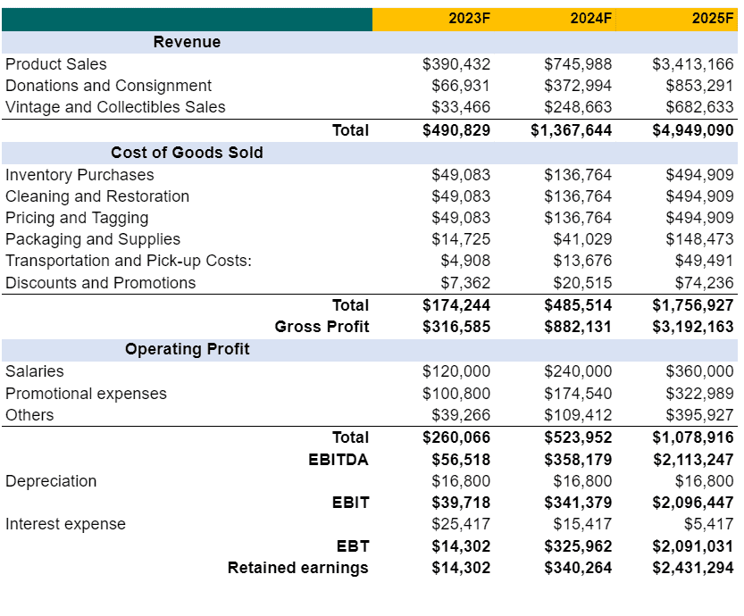Click Vintage and Collectibles Sales label
Image resolution: width=744 pixels, height=616 pixels.
coord(115,107)
